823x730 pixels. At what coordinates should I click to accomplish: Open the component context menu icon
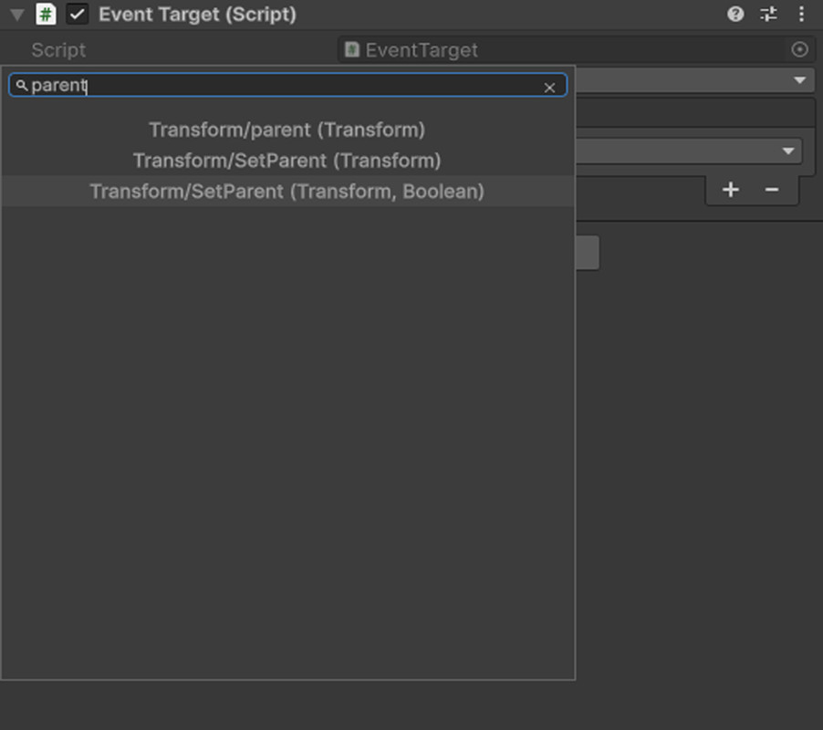(x=801, y=14)
